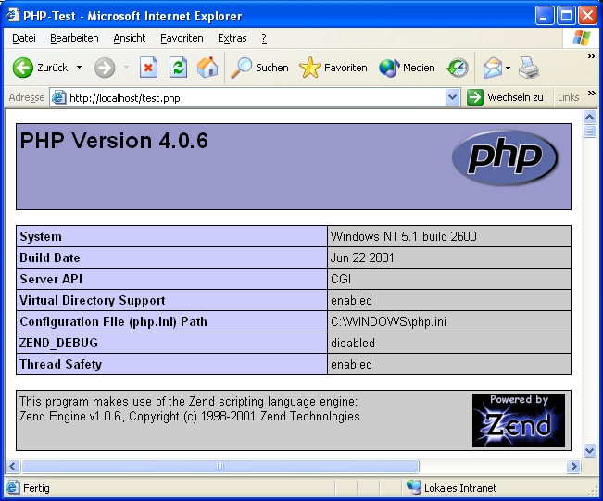Expand the Links bar chevron
Image resolution: width=603 pixels, height=501 pixels.
[592, 93]
